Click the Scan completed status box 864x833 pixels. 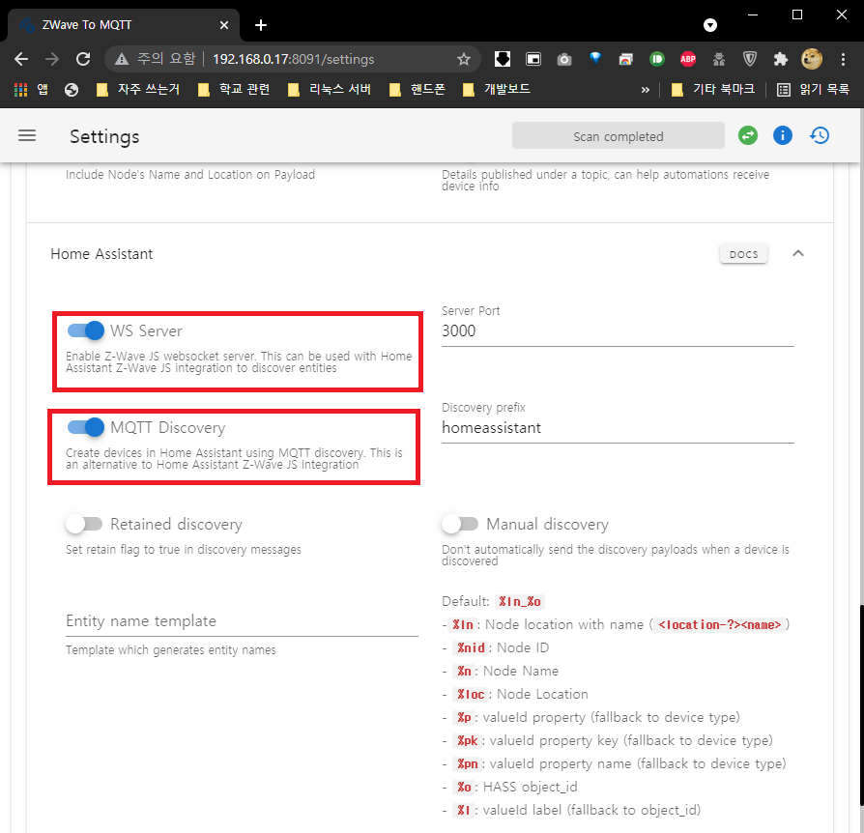(619, 136)
